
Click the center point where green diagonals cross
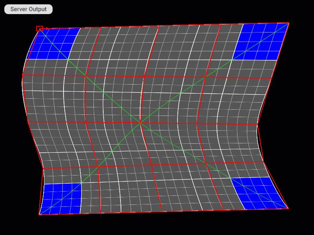pyautogui.click(x=141, y=123)
